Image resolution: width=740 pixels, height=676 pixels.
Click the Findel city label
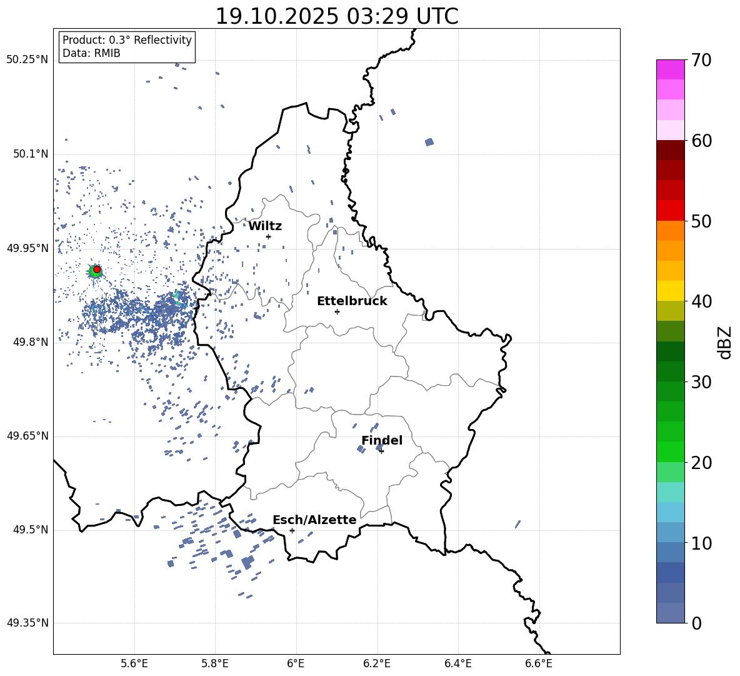pos(382,440)
